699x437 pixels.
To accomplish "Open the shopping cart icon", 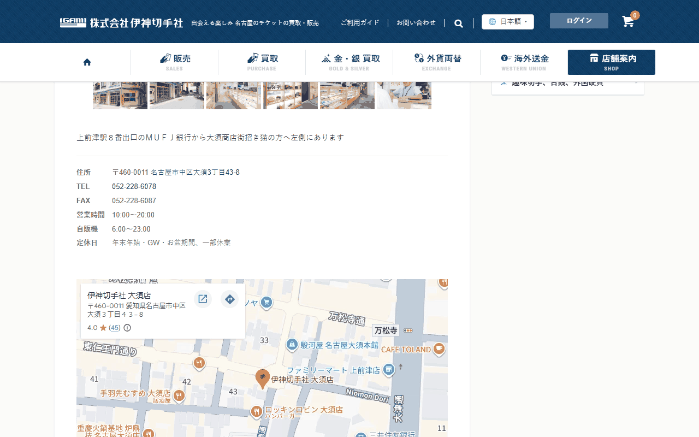I will [629, 21].
